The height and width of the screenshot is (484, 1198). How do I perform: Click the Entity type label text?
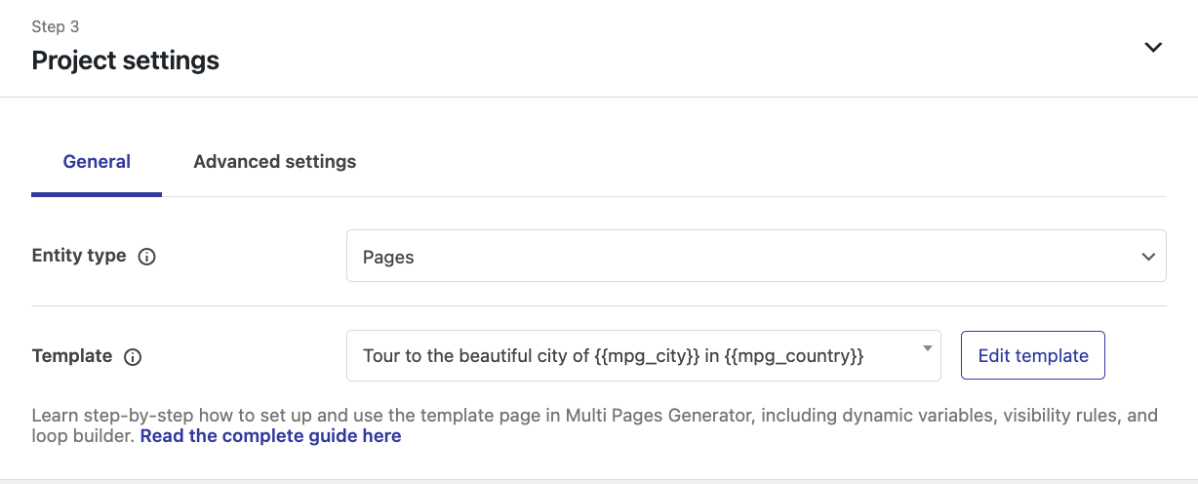coord(79,256)
